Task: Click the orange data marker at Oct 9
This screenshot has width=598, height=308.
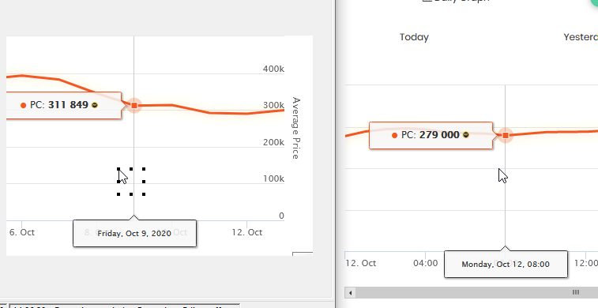Action: click(134, 105)
